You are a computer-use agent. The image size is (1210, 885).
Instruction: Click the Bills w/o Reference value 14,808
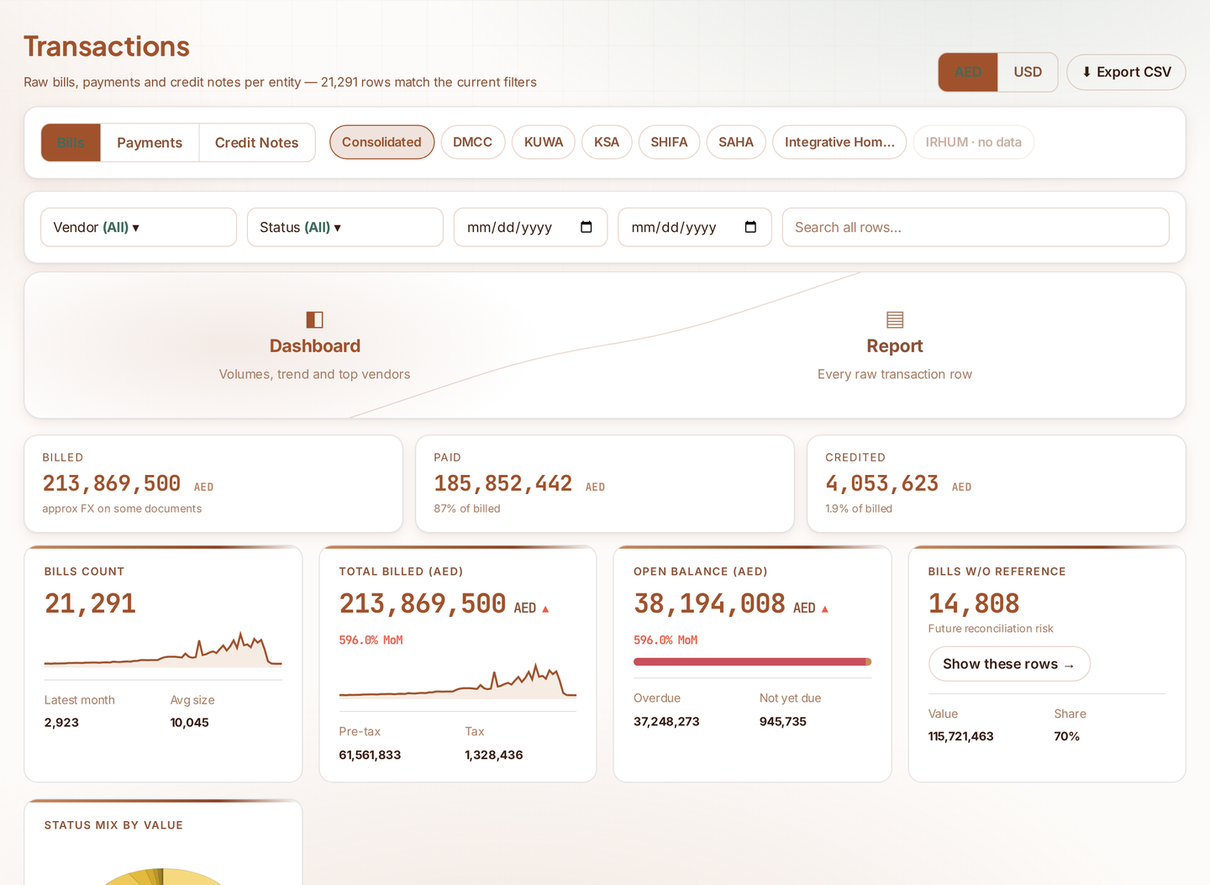pyautogui.click(x=974, y=603)
